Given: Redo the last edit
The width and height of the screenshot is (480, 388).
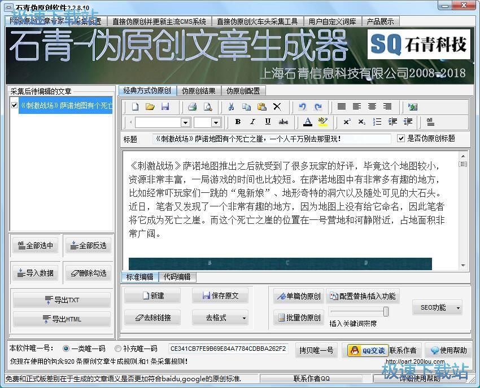Looking at the screenshot, I should coord(318,107).
